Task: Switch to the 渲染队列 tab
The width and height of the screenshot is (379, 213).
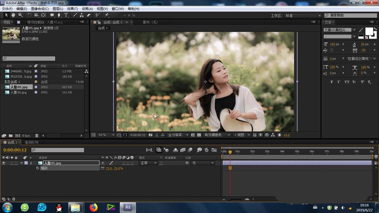Action: click(x=31, y=143)
